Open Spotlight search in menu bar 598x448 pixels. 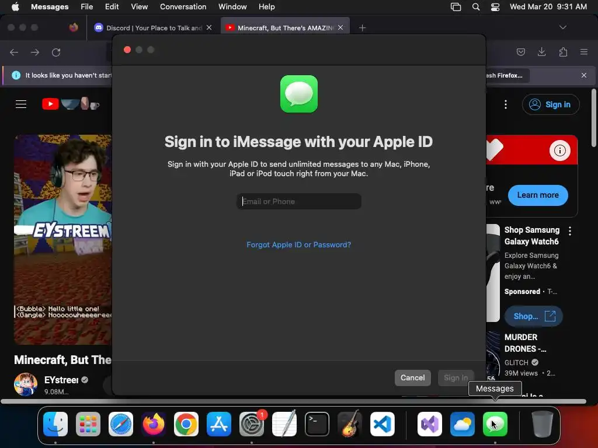(475, 6)
